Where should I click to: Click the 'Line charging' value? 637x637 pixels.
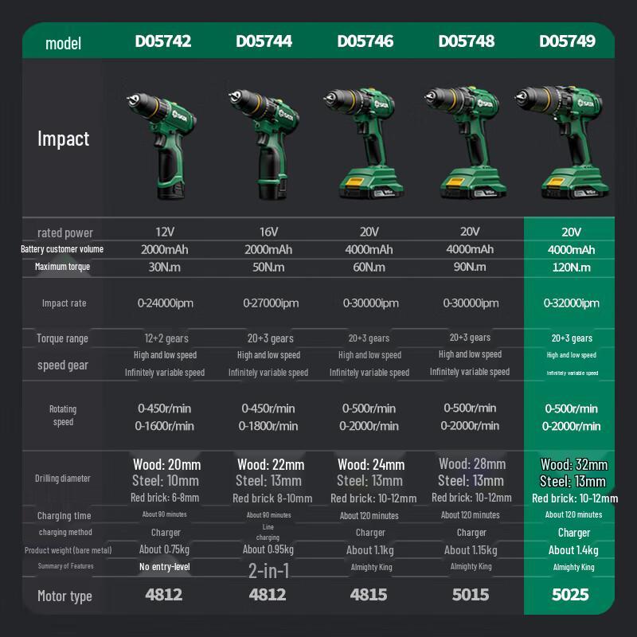[x=268, y=532]
